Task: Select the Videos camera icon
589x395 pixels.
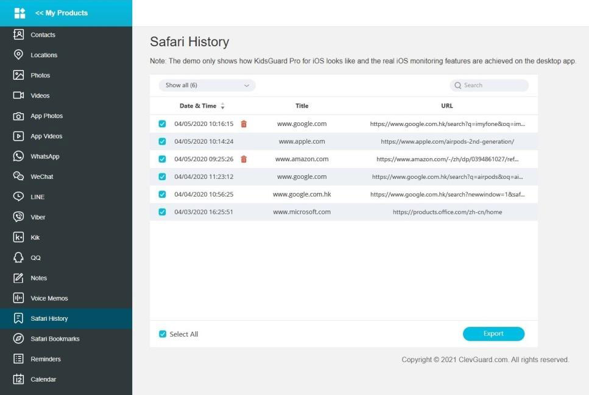Action: coord(18,96)
